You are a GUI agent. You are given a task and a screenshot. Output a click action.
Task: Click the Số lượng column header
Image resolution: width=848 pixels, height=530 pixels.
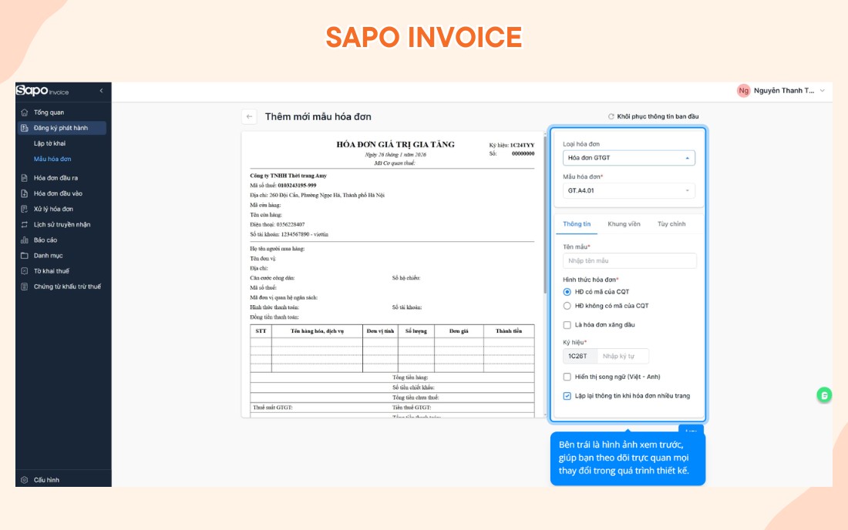click(416, 331)
